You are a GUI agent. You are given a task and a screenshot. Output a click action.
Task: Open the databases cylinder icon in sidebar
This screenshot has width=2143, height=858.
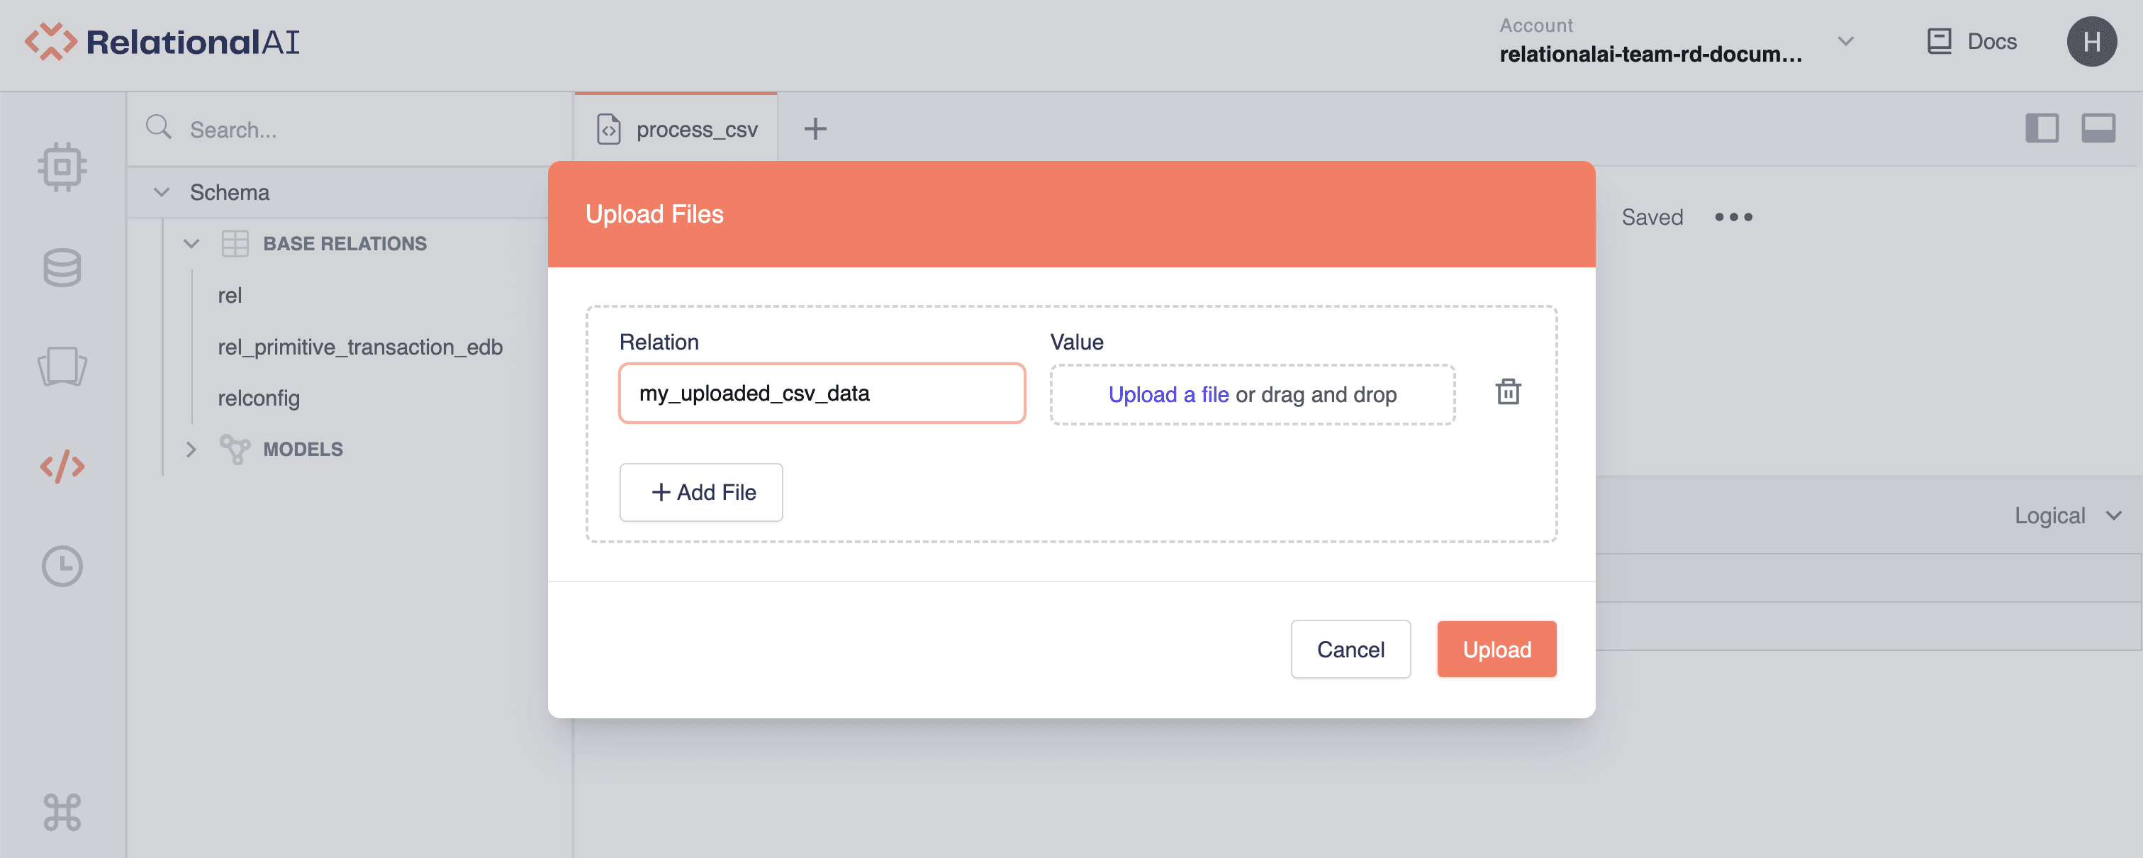coord(62,267)
